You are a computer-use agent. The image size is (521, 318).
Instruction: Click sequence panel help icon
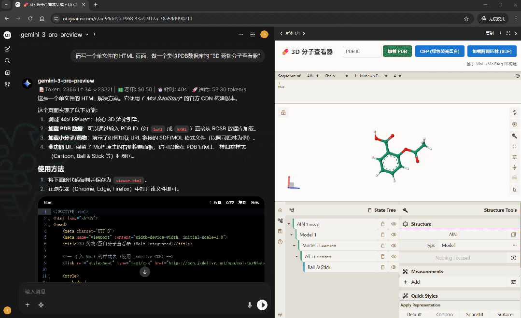[517, 76]
